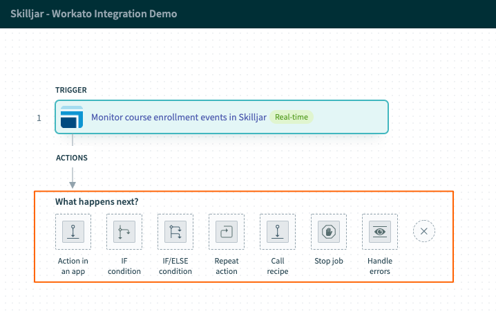The width and height of the screenshot is (496, 312).
Task: Click the "Stop job" text label
Action: 329,261
